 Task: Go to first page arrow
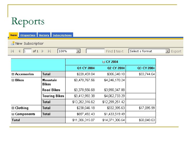tap(12, 51)
